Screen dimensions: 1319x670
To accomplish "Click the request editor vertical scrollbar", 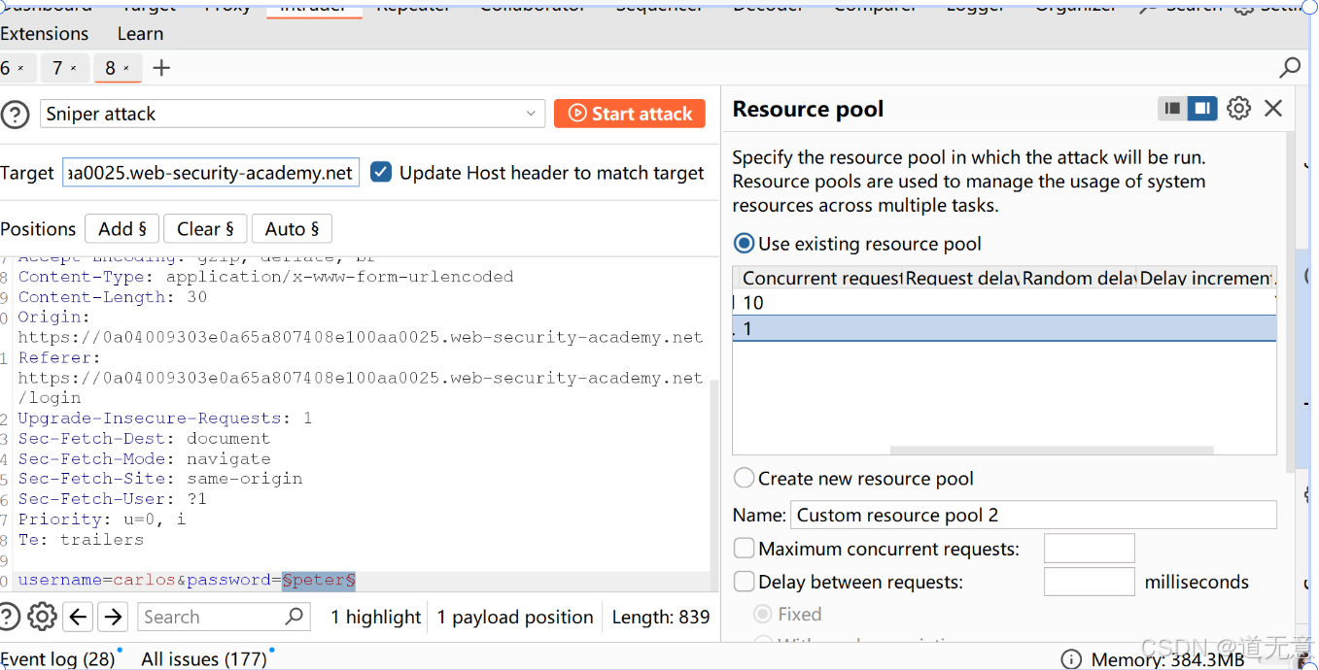I will point(715,484).
